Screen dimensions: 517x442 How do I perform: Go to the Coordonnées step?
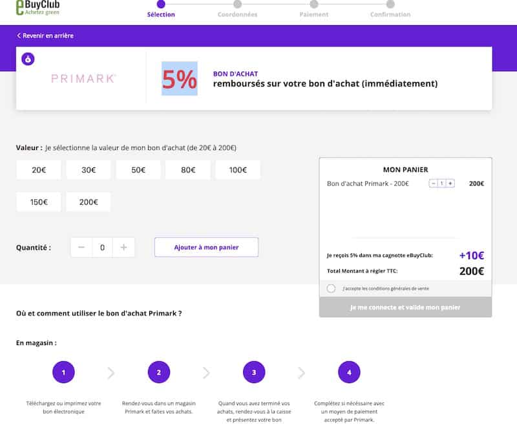pyautogui.click(x=237, y=5)
